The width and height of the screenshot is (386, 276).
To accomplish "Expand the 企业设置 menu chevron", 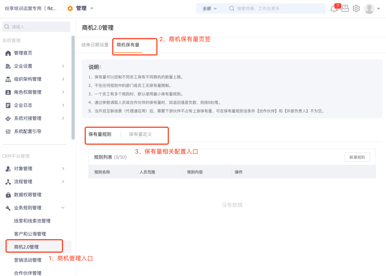I will (x=63, y=66).
